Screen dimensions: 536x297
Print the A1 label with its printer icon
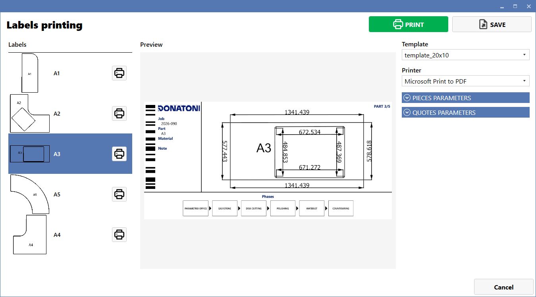point(119,73)
